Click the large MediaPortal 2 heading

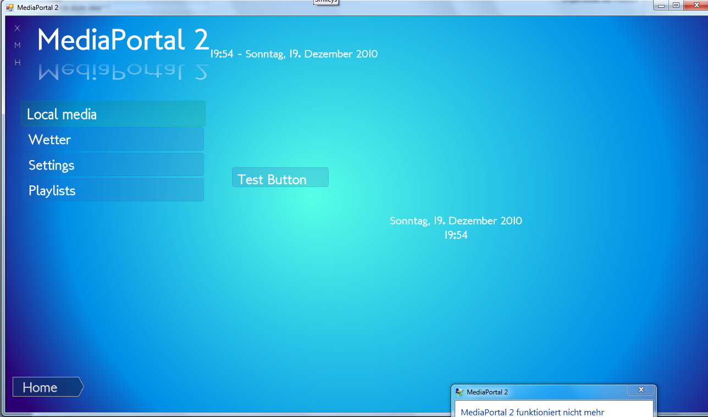[x=124, y=40]
